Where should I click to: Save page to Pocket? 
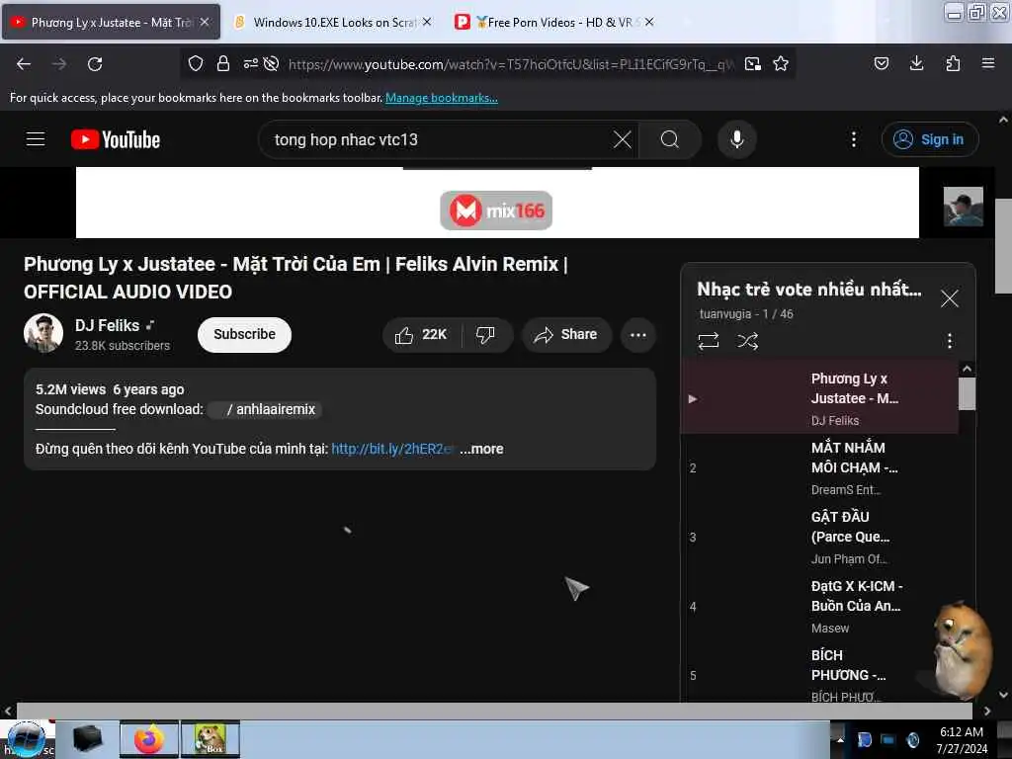pyautogui.click(x=882, y=63)
